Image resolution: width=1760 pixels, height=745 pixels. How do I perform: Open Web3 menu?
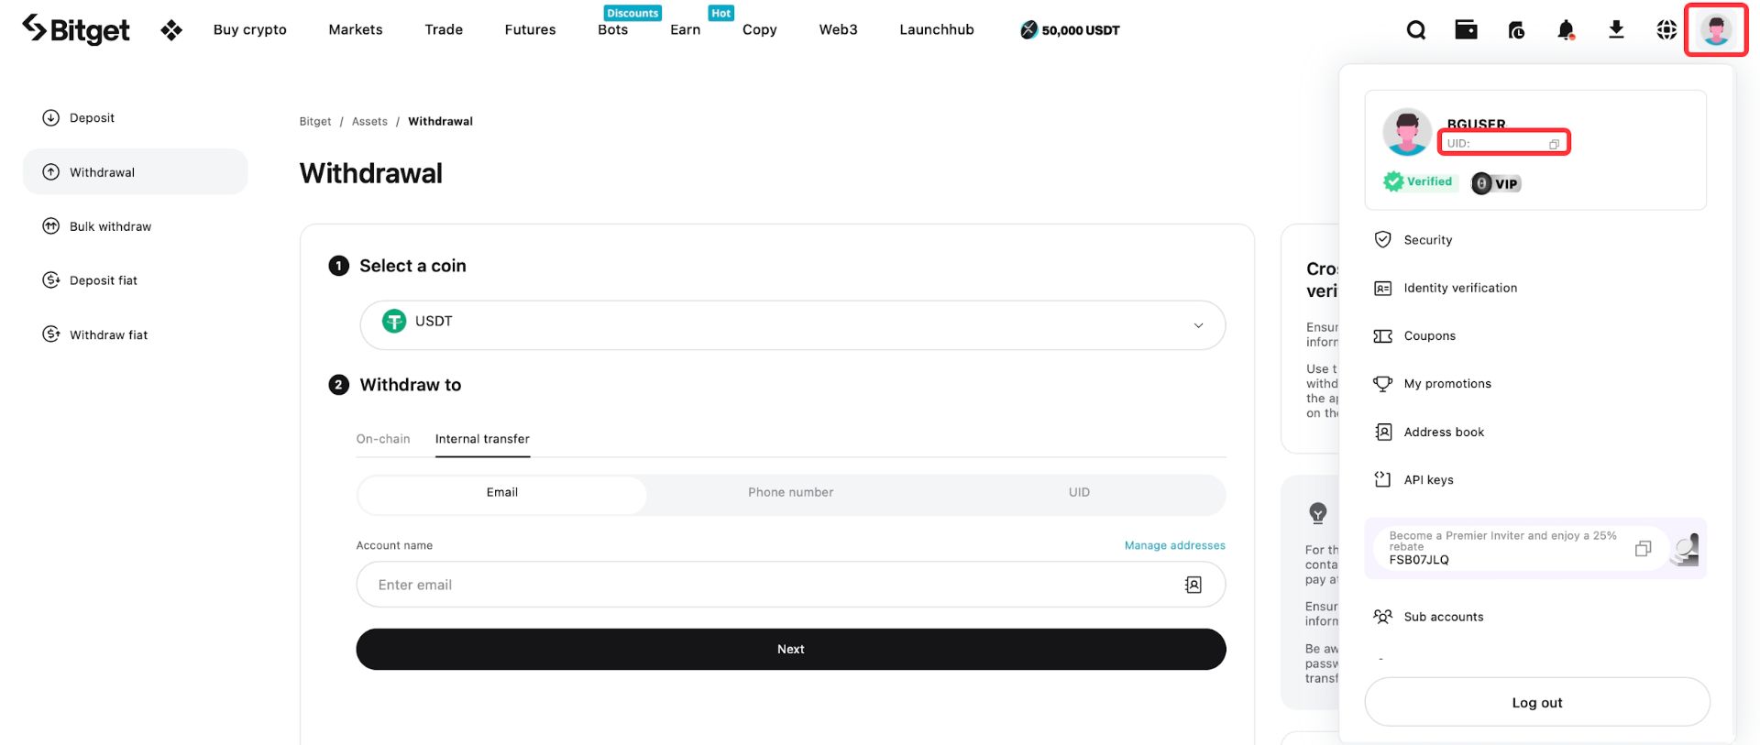coord(838,29)
